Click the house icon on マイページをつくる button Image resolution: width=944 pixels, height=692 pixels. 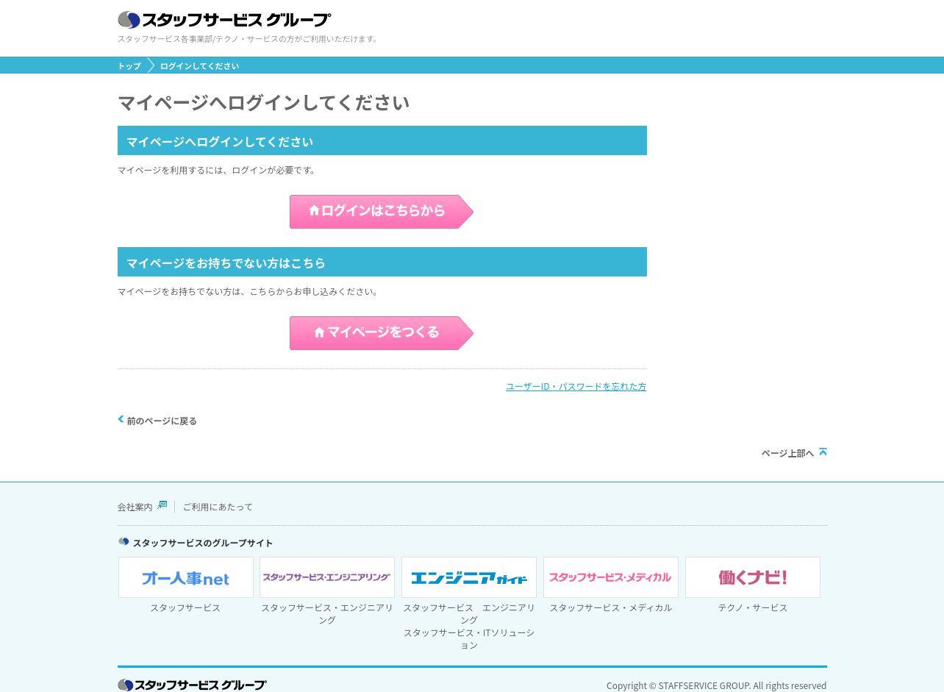319,332
